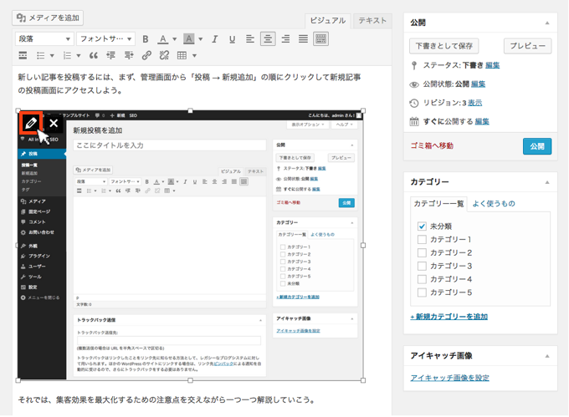Open bulleted list style dropdown
This screenshot has height=417, width=569.
[x=52, y=55]
